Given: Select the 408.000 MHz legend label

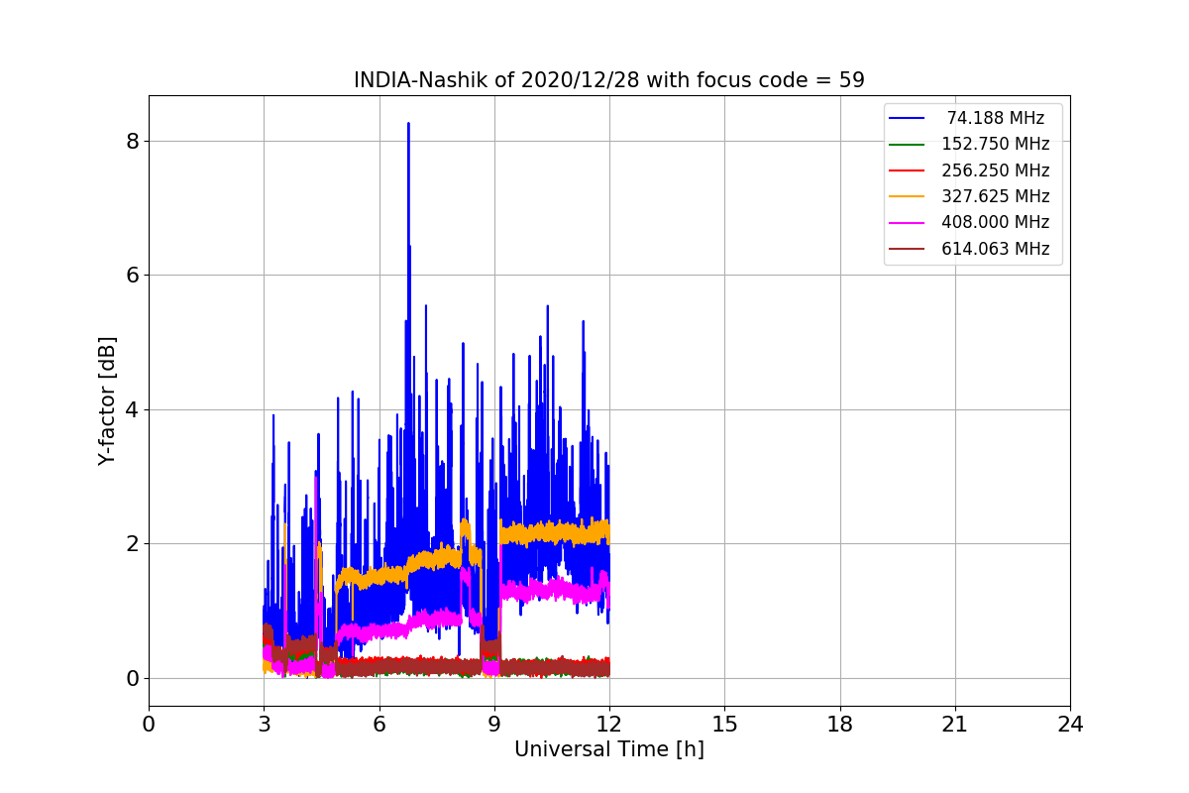Looking at the screenshot, I should click(x=996, y=222).
